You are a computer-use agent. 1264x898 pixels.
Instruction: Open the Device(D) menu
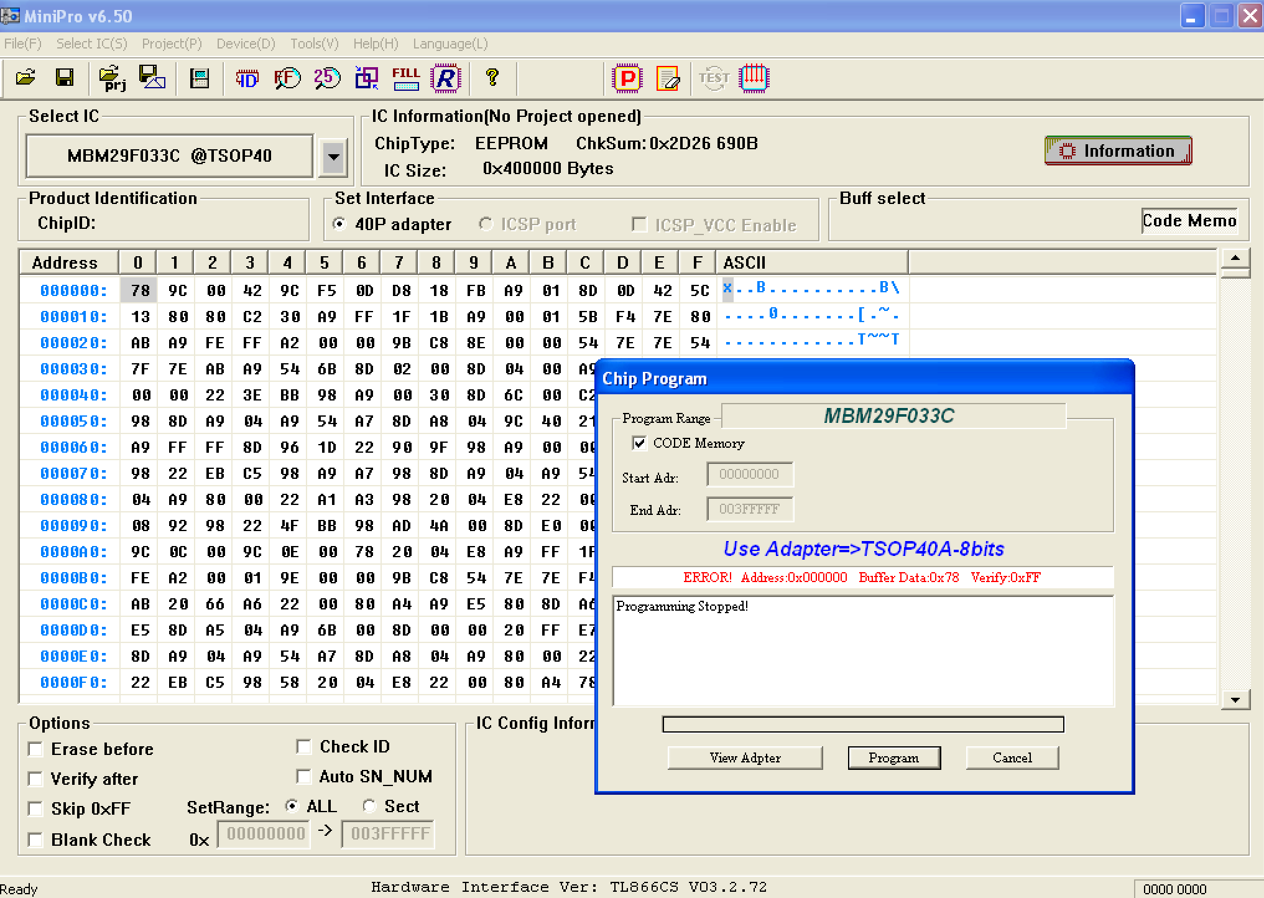click(246, 44)
